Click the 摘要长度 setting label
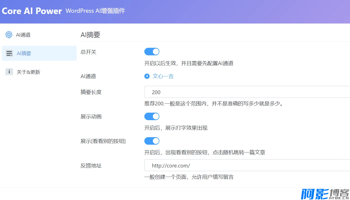 coord(91,92)
